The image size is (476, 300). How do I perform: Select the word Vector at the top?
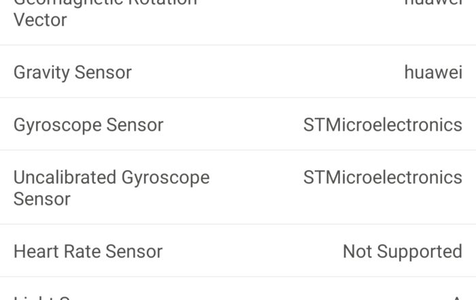tap(40, 20)
